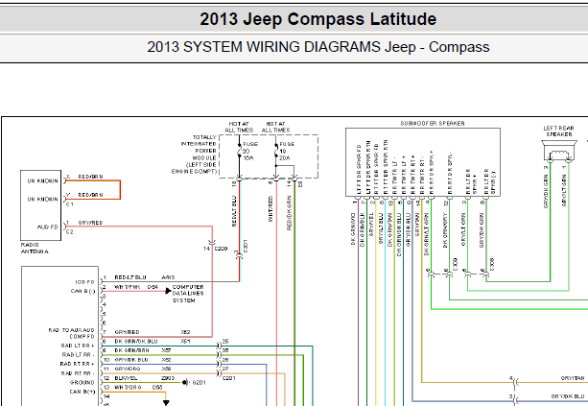Click the "BLK/YEL" wire color label
Screen dimensions: 588x406
point(126,378)
